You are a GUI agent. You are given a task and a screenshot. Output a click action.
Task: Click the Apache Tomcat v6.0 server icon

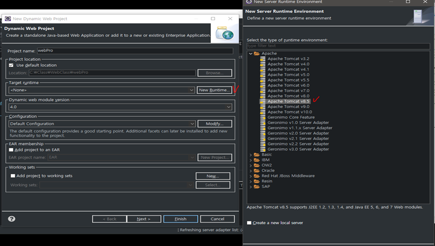pos(262,85)
